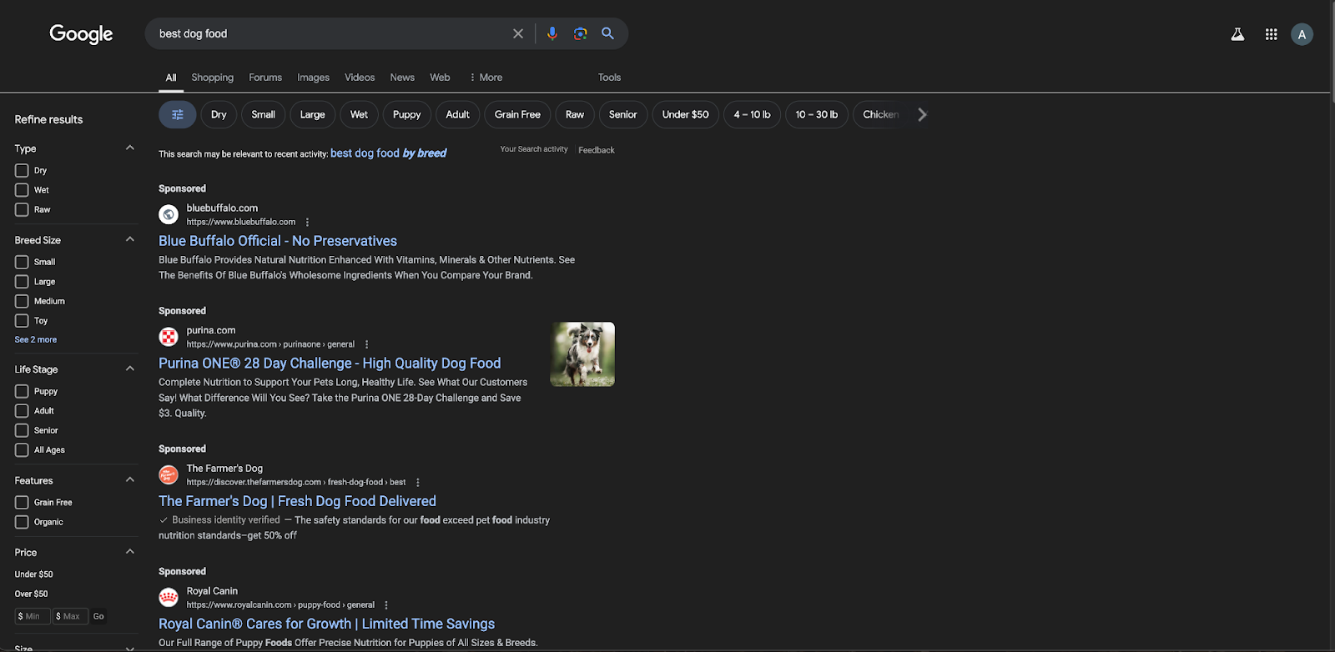Click the Royal Canin crown favicon
This screenshot has width=1335, height=652.
[169, 597]
